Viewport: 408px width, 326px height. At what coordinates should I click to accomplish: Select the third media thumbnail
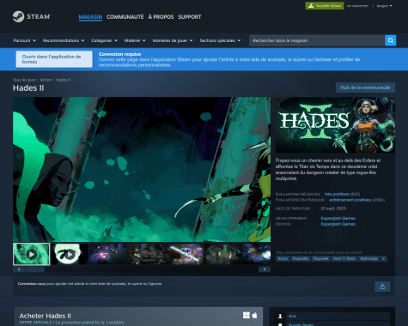coord(108,254)
